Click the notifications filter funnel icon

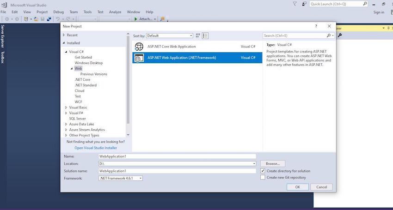pyautogui.click(x=295, y=4)
